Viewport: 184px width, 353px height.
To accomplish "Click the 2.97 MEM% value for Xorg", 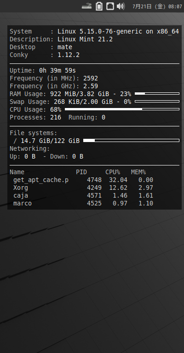I will [146, 188].
